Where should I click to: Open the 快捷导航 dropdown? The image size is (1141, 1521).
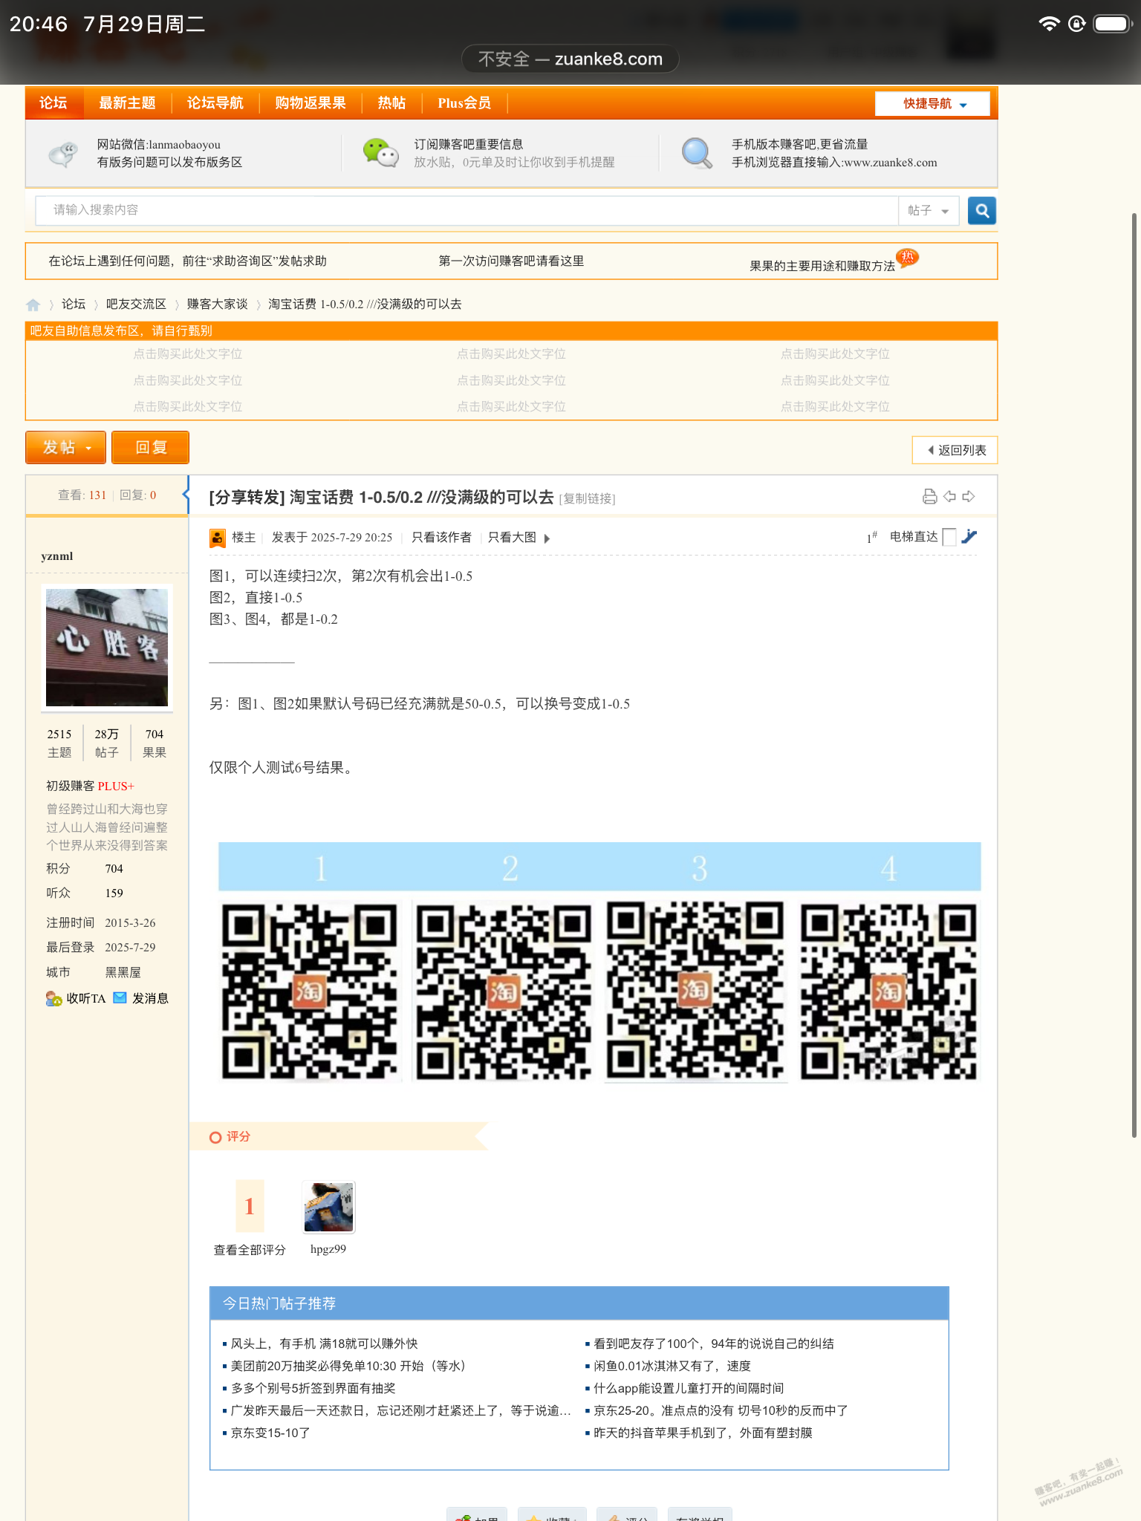[x=932, y=104]
